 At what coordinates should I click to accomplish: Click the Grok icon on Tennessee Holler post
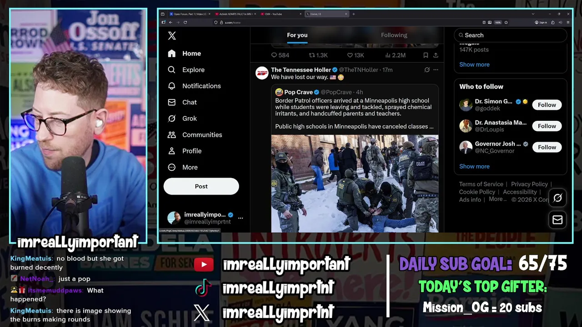426,69
